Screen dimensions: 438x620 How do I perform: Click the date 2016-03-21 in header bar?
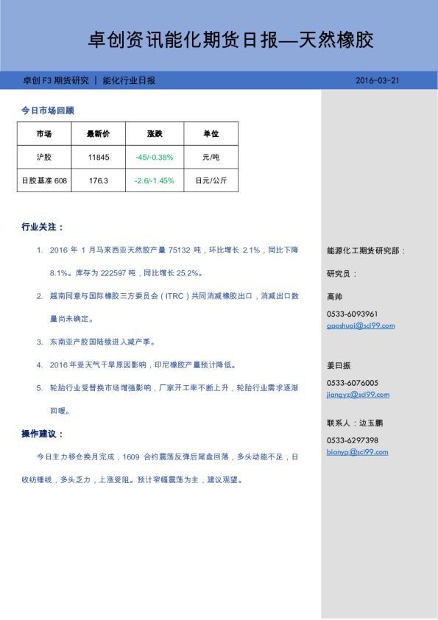coord(377,81)
